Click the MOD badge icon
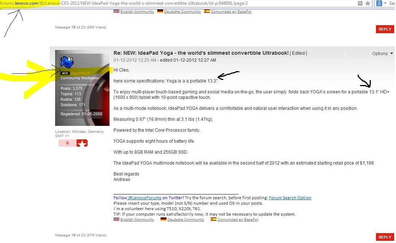396x243 pixels. click(65, 73)
